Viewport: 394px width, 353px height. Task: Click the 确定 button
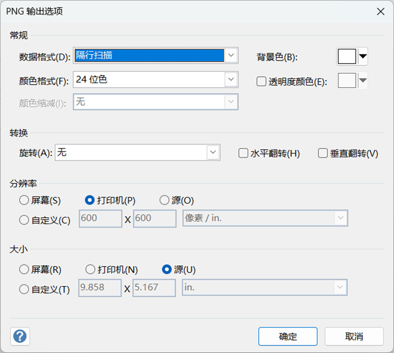click(288, 336)
